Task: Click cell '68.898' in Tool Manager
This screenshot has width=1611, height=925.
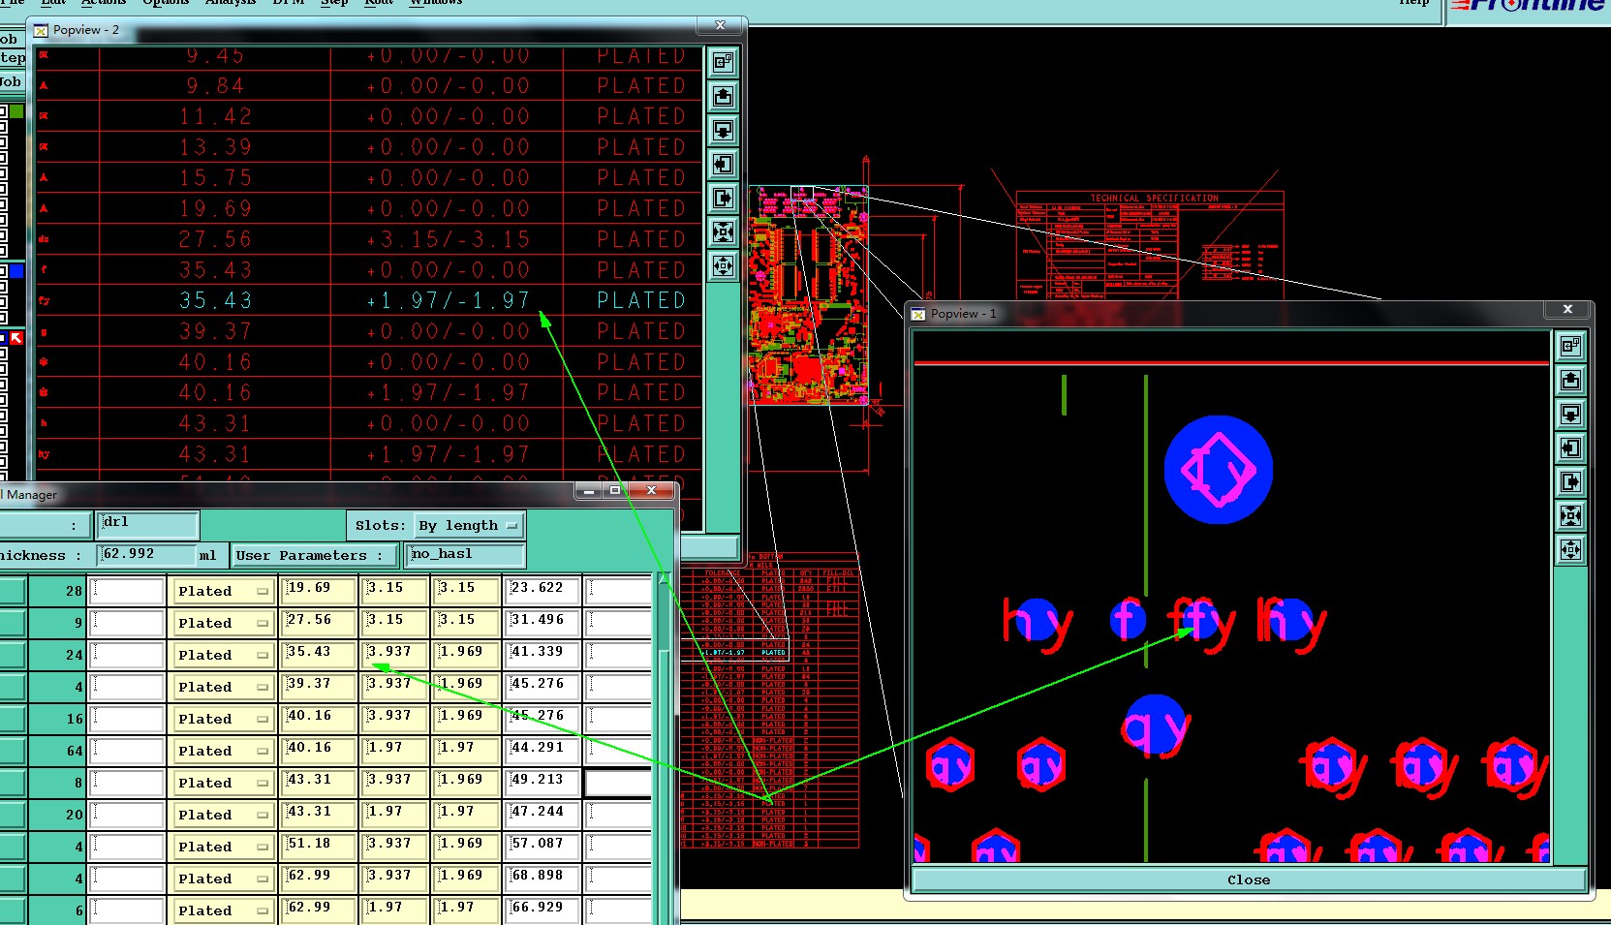Action: tap(542, 878)
